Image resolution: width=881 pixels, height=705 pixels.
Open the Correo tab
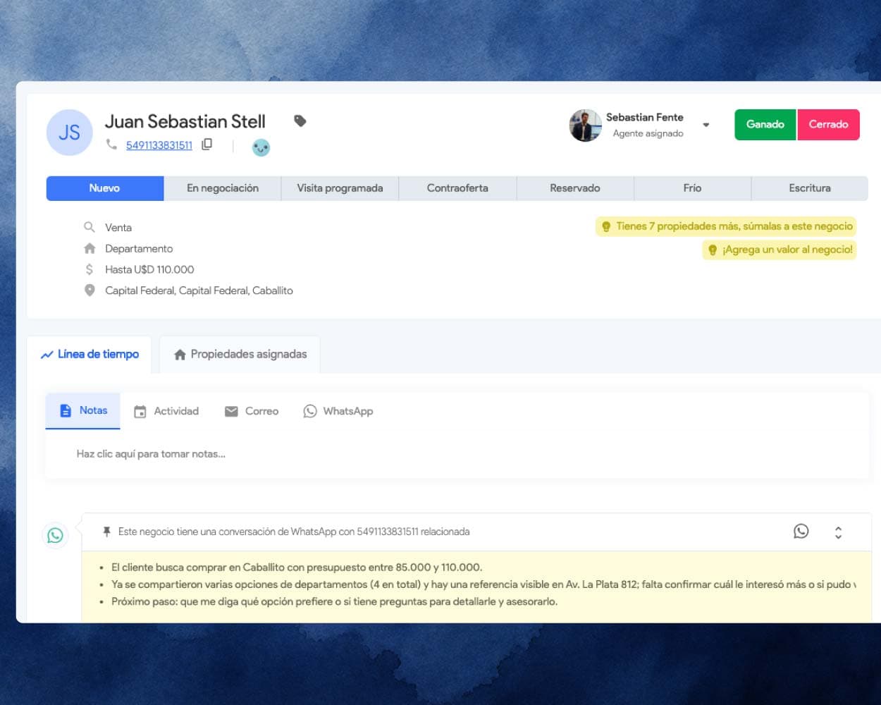click(x=252, y=411)
